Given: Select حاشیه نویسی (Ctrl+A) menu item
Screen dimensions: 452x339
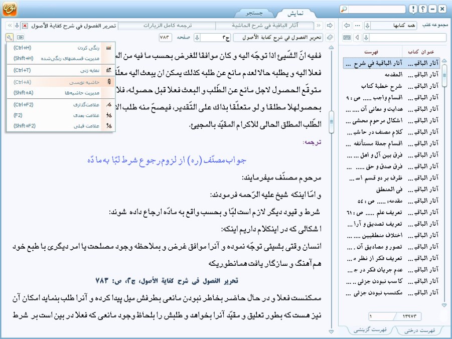Looking at the screenshot, I should coord(61,82).
